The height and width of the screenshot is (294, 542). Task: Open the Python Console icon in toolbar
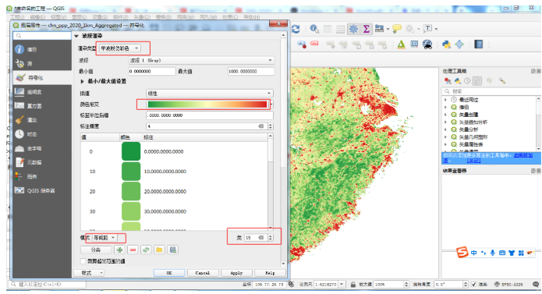click(447, 44)
